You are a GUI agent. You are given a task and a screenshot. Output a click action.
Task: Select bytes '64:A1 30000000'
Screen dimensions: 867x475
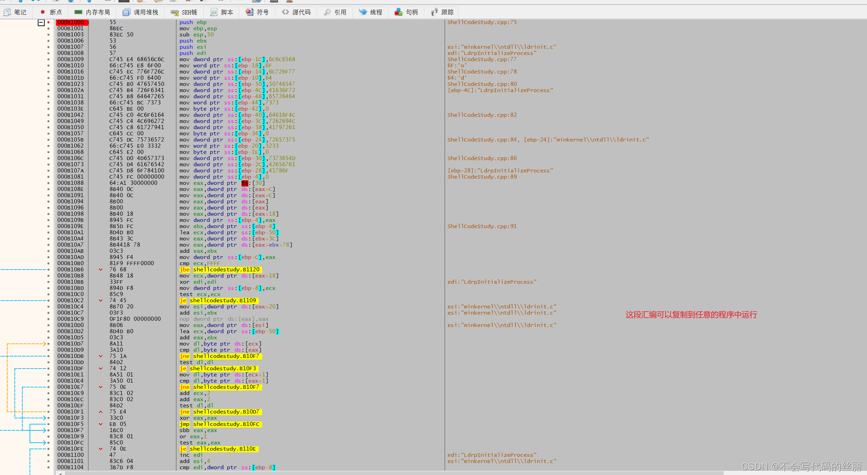click(x=133, y=183)
